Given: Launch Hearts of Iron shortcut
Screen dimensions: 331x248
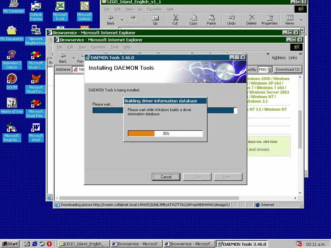Looking at the screenshot, I should (12, 106).
